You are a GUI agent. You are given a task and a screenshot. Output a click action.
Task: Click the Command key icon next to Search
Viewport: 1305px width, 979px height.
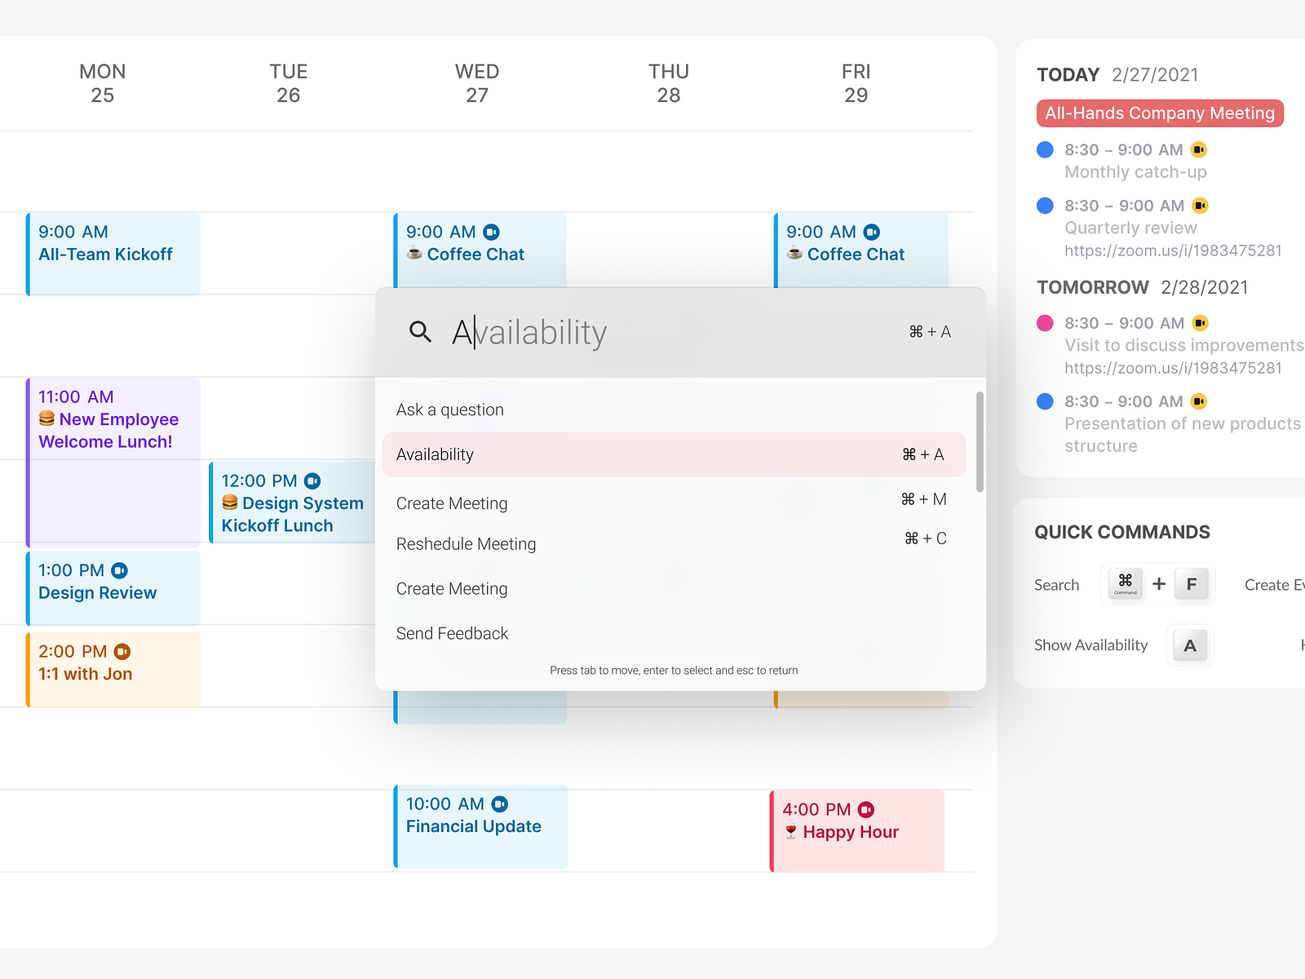1126,583
